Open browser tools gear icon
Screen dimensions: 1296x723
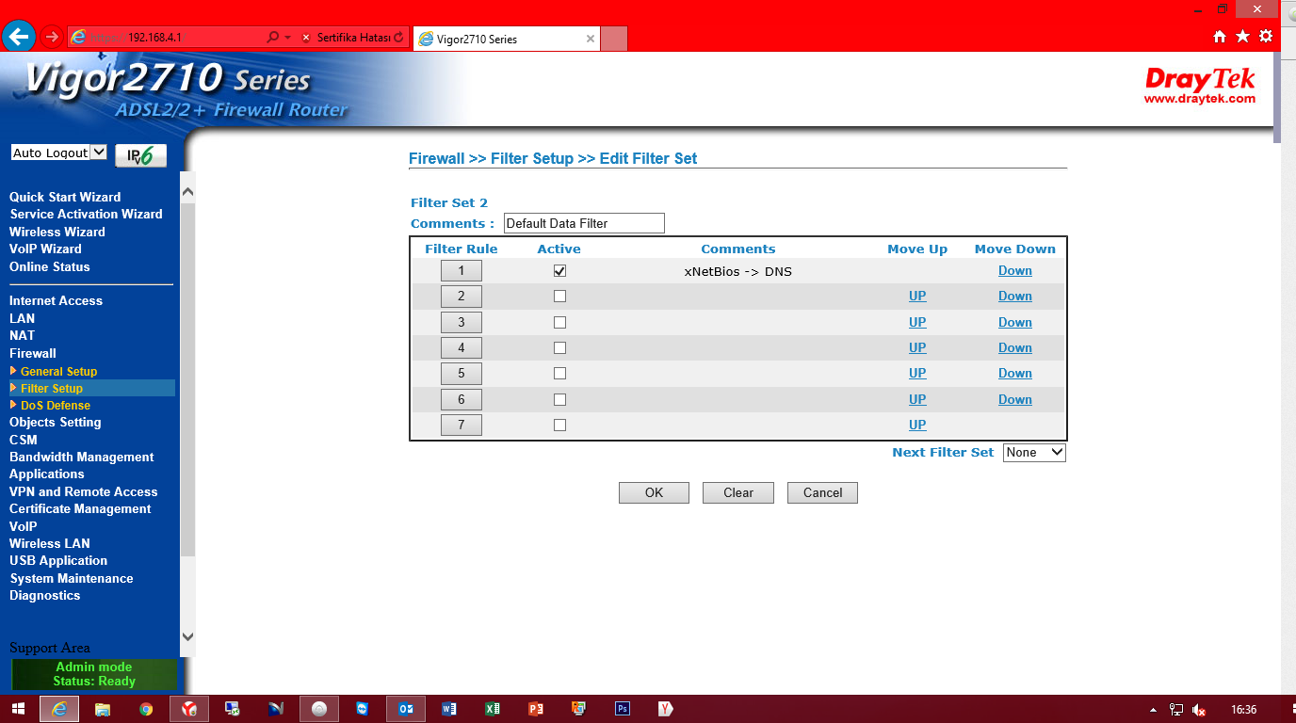click(x=1266, y=37)
